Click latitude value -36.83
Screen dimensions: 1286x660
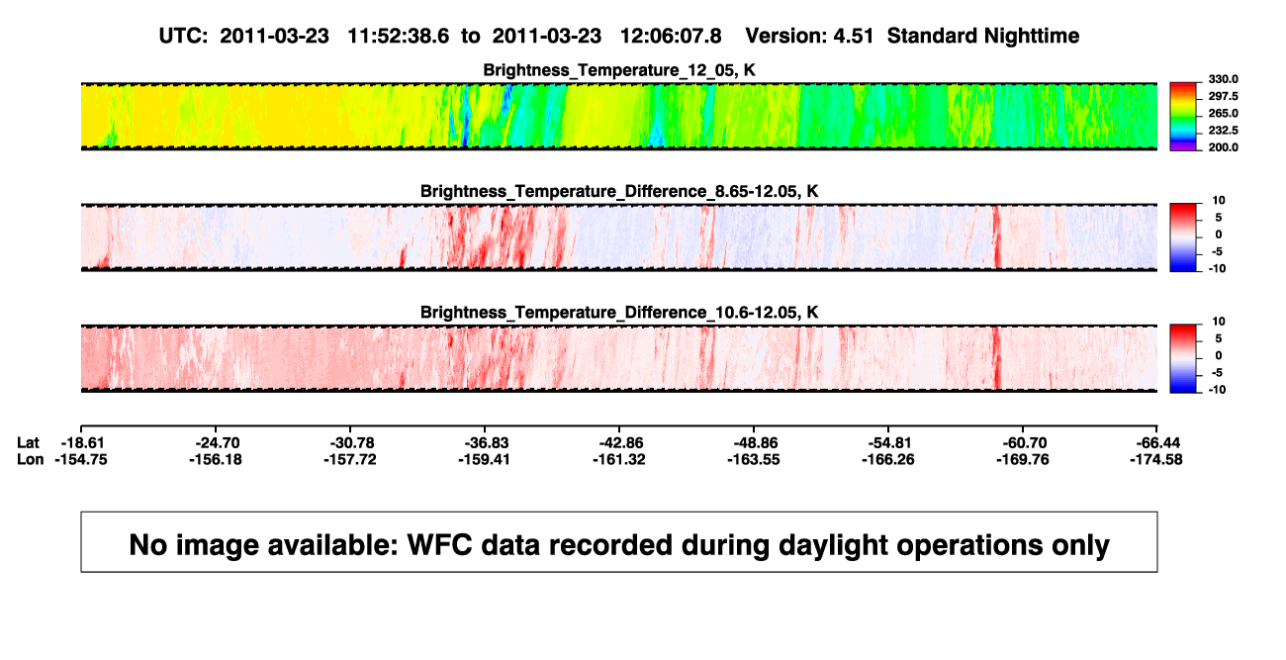coord(485,441)
